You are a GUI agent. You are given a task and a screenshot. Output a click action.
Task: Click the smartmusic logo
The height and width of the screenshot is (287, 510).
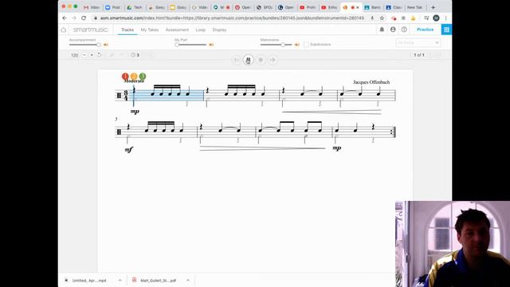tap(90, 29)
